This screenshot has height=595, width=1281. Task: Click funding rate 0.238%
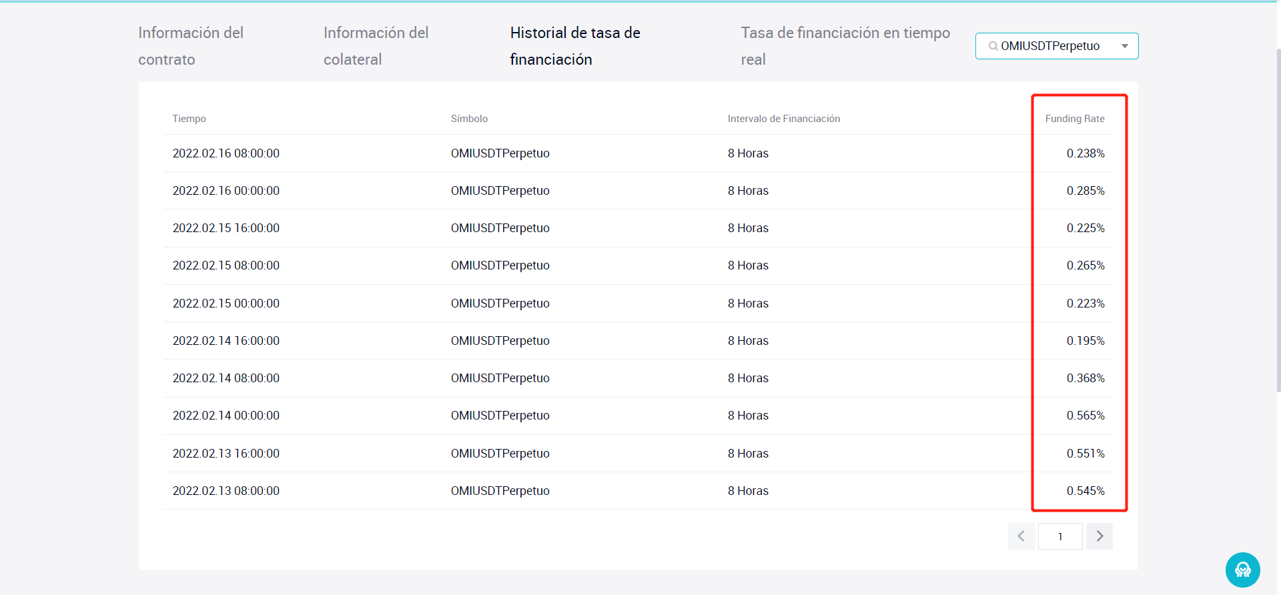(1086, 153)
